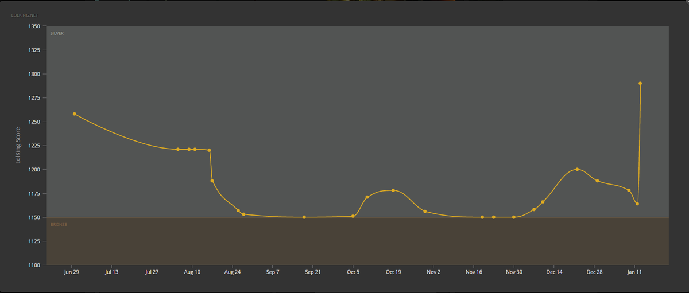
Task: Select the data point near 1178 just before Jan 11
Action: pos(629,190)
